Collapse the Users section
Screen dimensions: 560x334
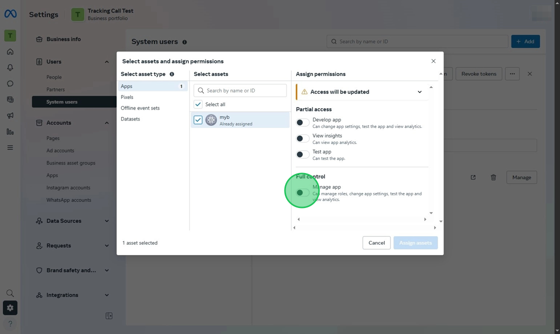pyautogui.click(x=107, y=62)
